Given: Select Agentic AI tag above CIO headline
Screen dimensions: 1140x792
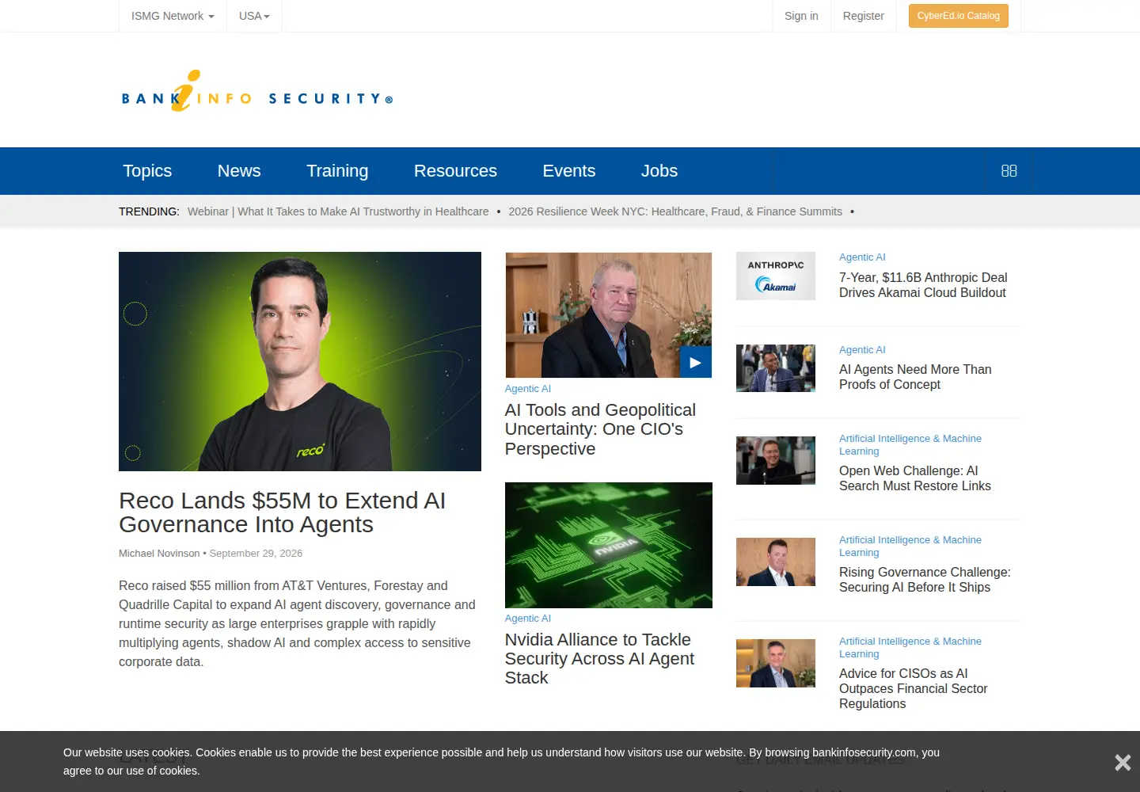Looking at the screenshot, I should point(528,389).
